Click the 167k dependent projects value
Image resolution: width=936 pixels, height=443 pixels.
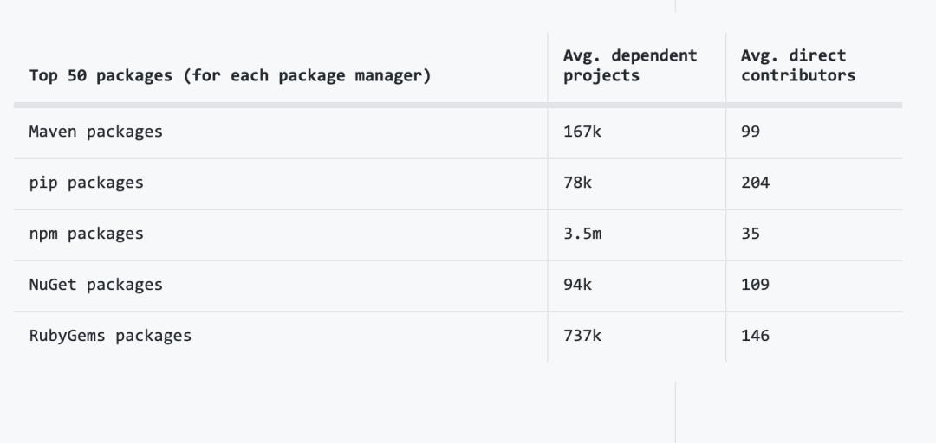582,132
